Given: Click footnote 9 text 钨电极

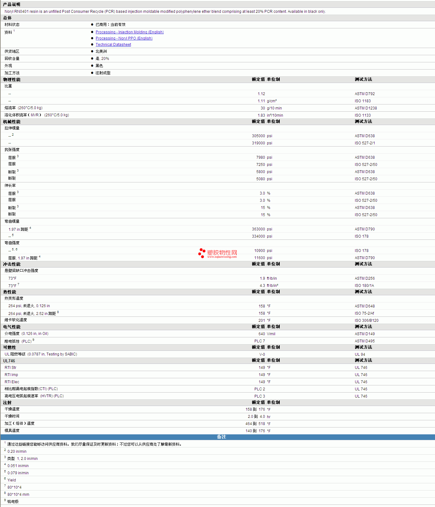Looking at the screenshot, I should point(13,502).
